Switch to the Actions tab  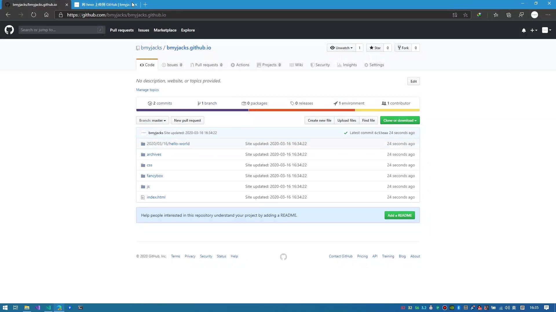(x=240, y=65)
